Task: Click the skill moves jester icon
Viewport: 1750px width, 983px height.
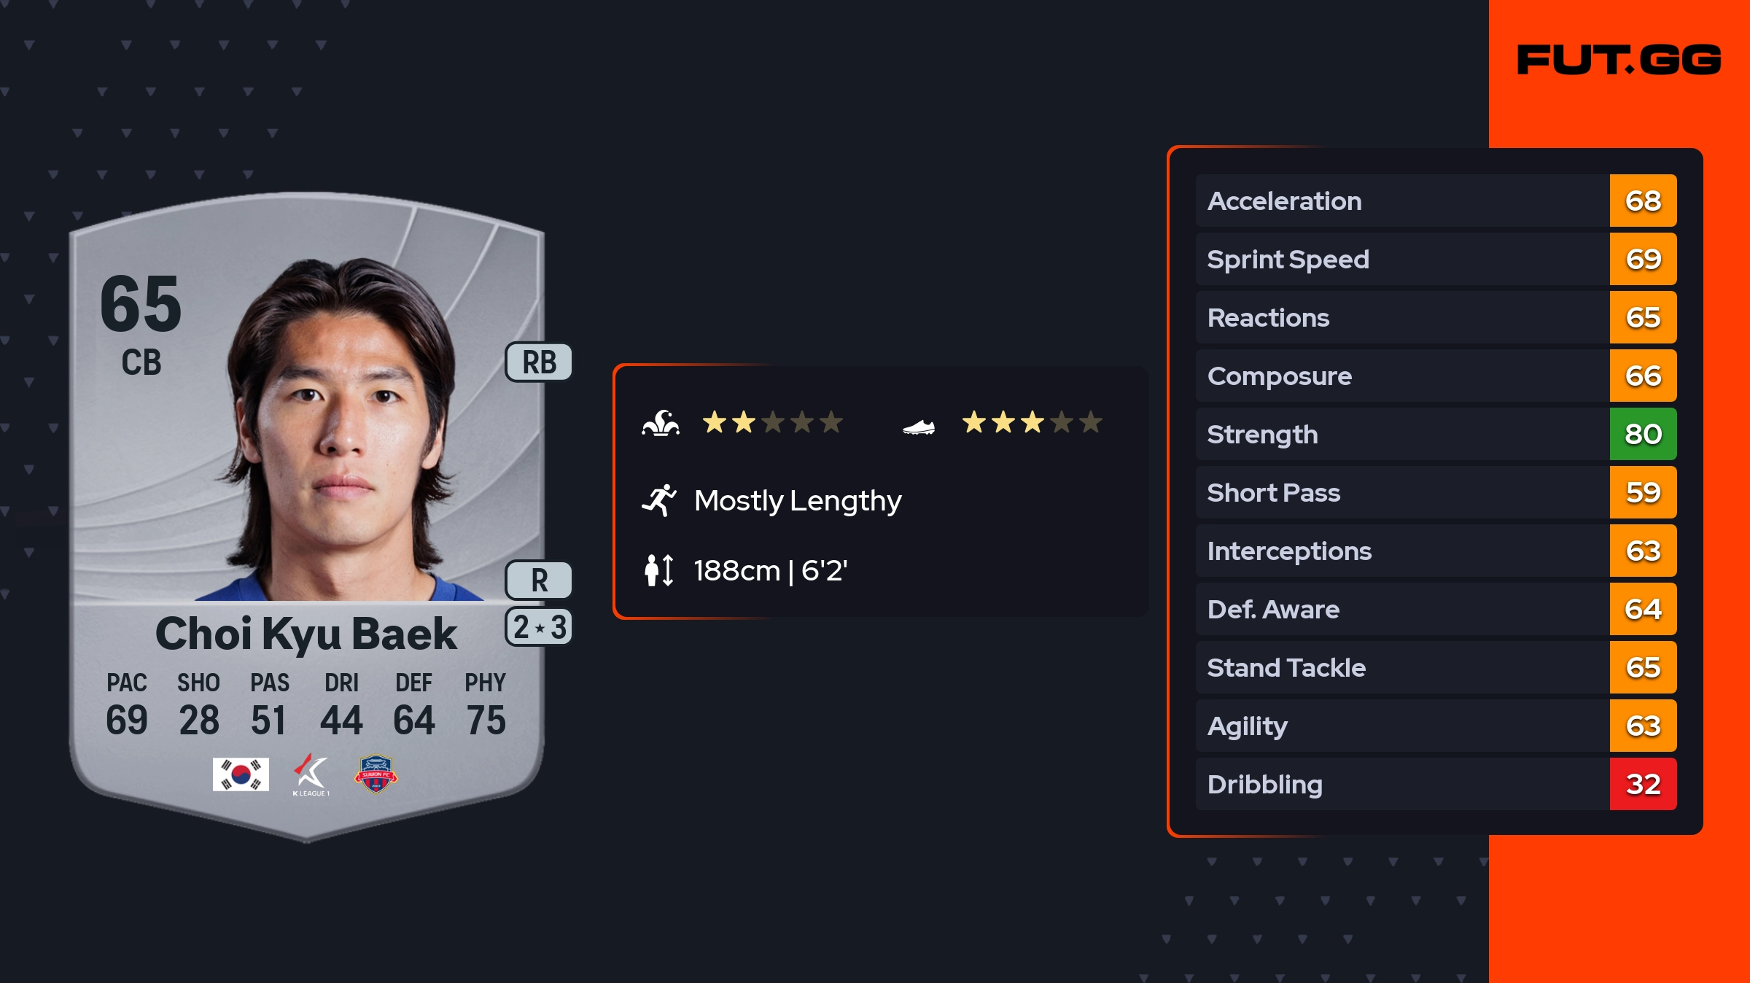Action: (x=661, y=423)
